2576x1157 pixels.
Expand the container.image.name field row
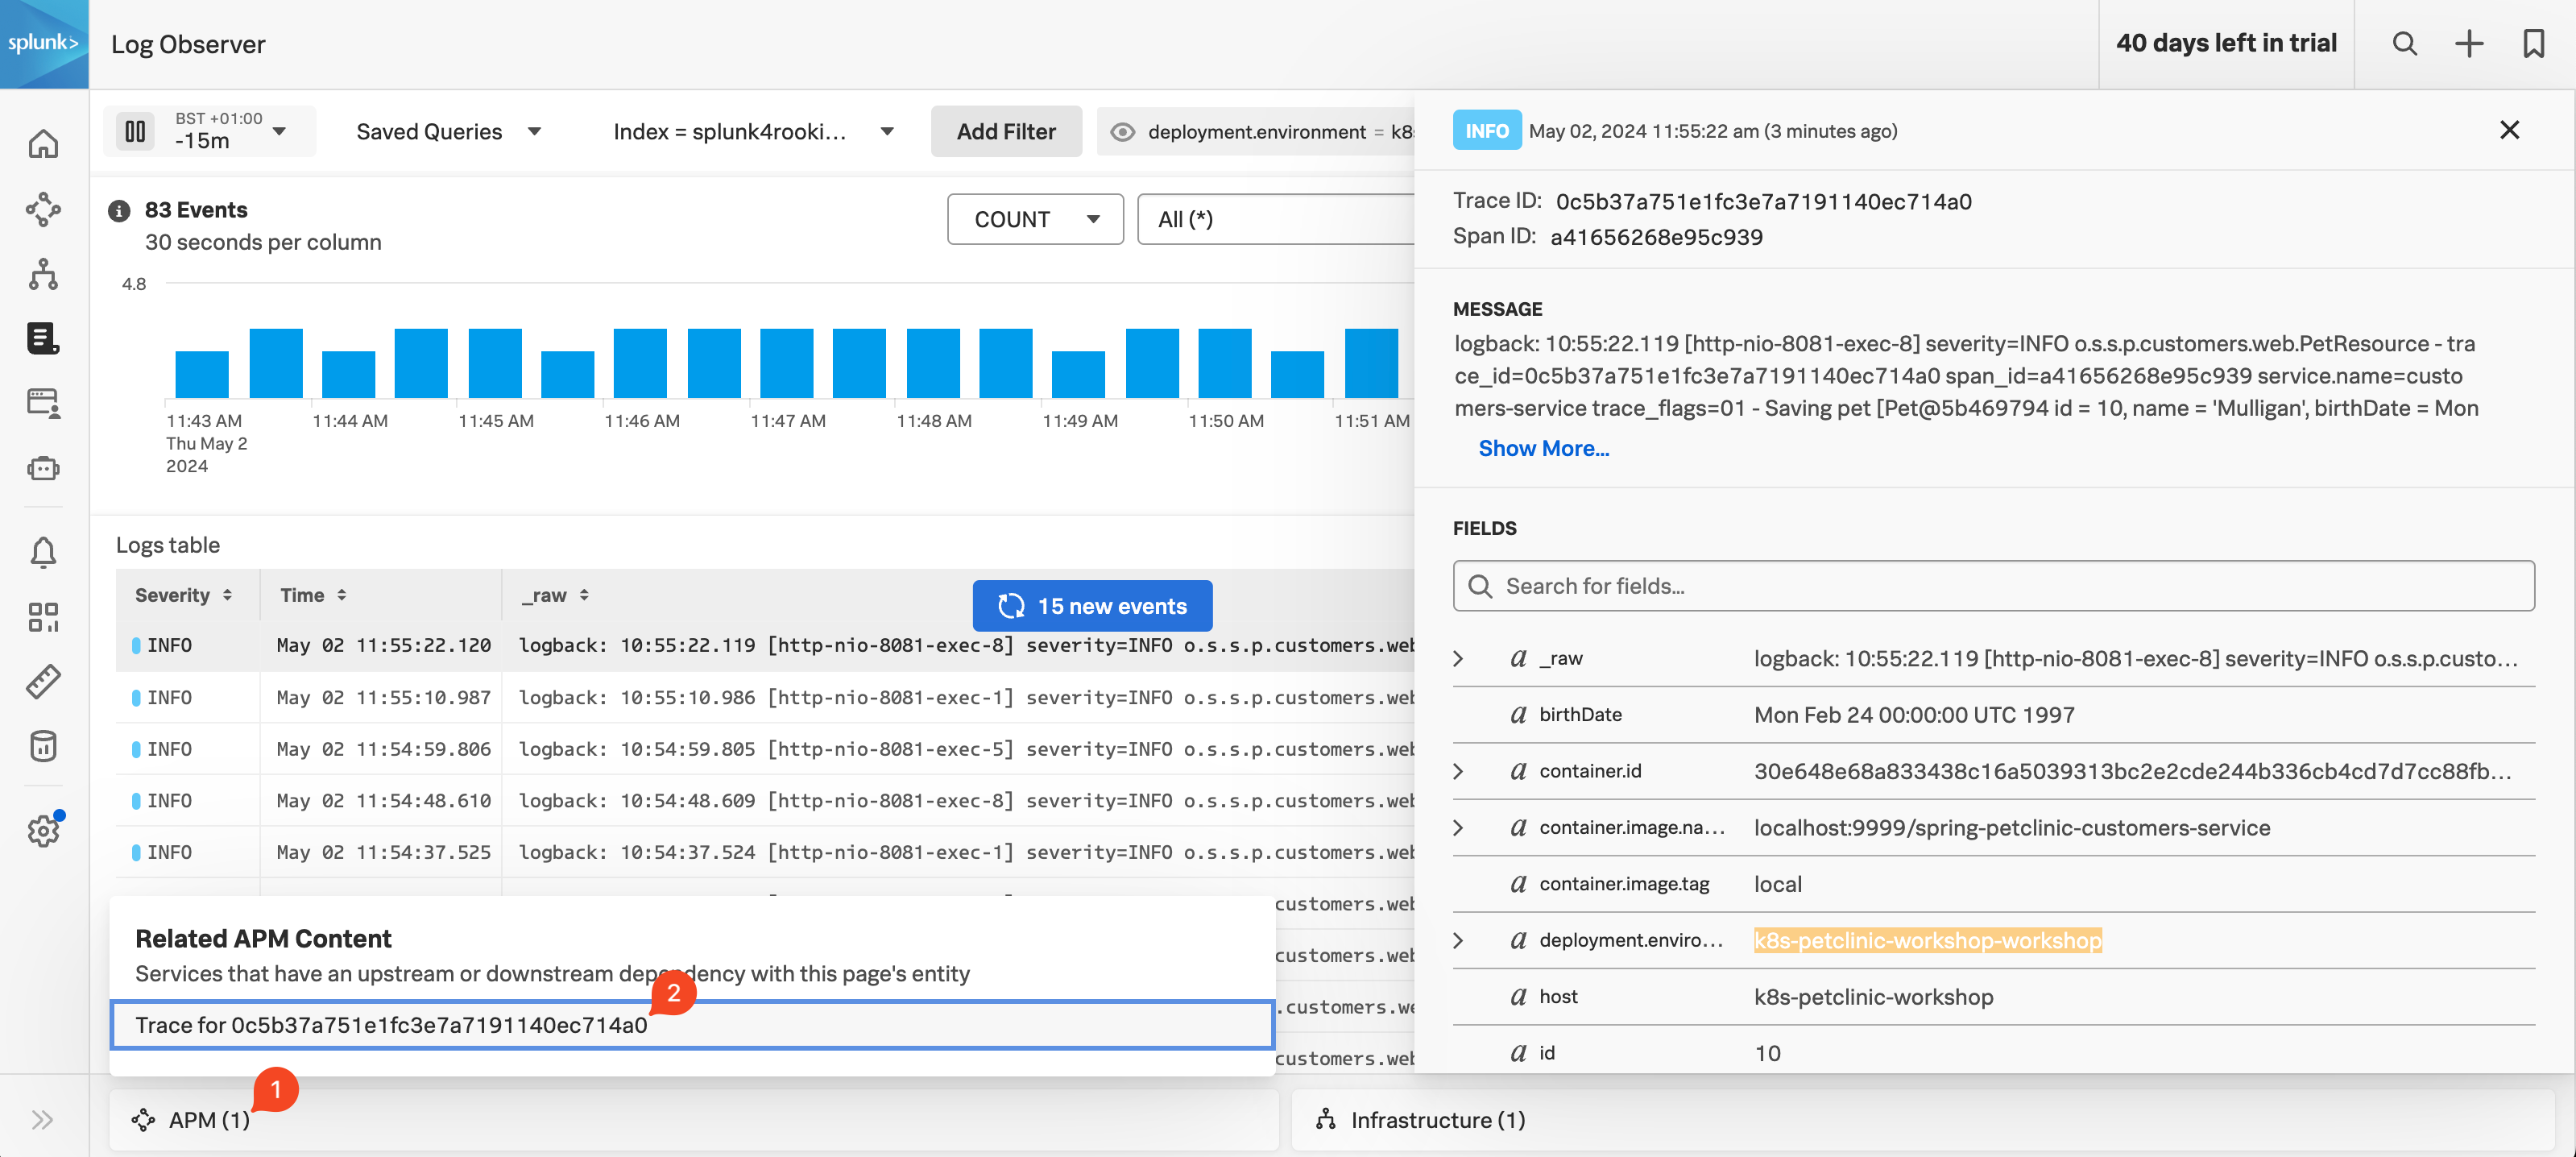(1458, 827)
